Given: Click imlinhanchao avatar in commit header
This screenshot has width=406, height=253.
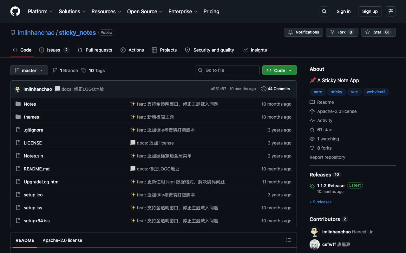Looking at the screenshot, I should 18,89.
